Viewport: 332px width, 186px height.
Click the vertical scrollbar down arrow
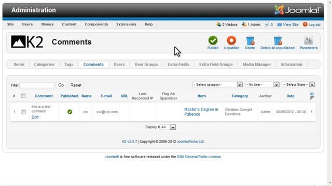(x=330, y=183)
